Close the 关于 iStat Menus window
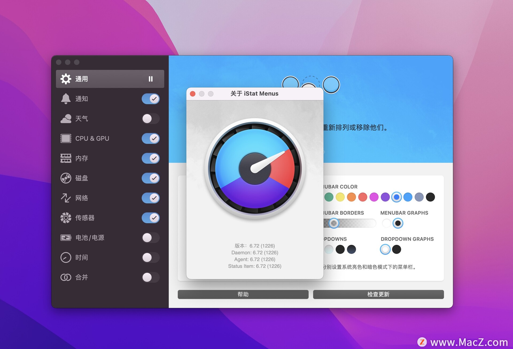 coord(193,94)
